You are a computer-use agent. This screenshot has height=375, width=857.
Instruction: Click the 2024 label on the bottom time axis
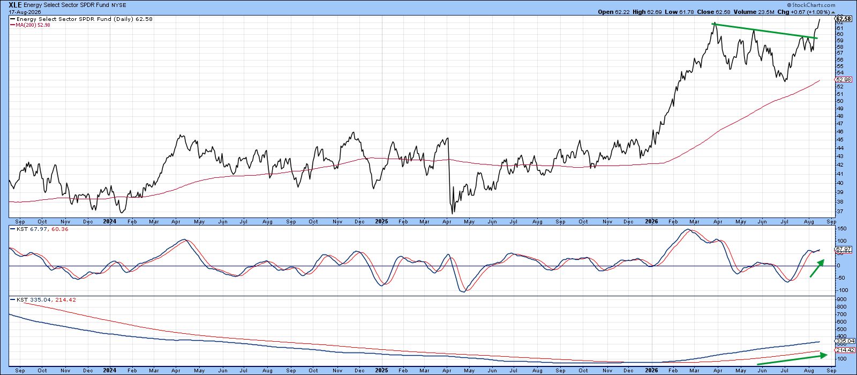109,370
